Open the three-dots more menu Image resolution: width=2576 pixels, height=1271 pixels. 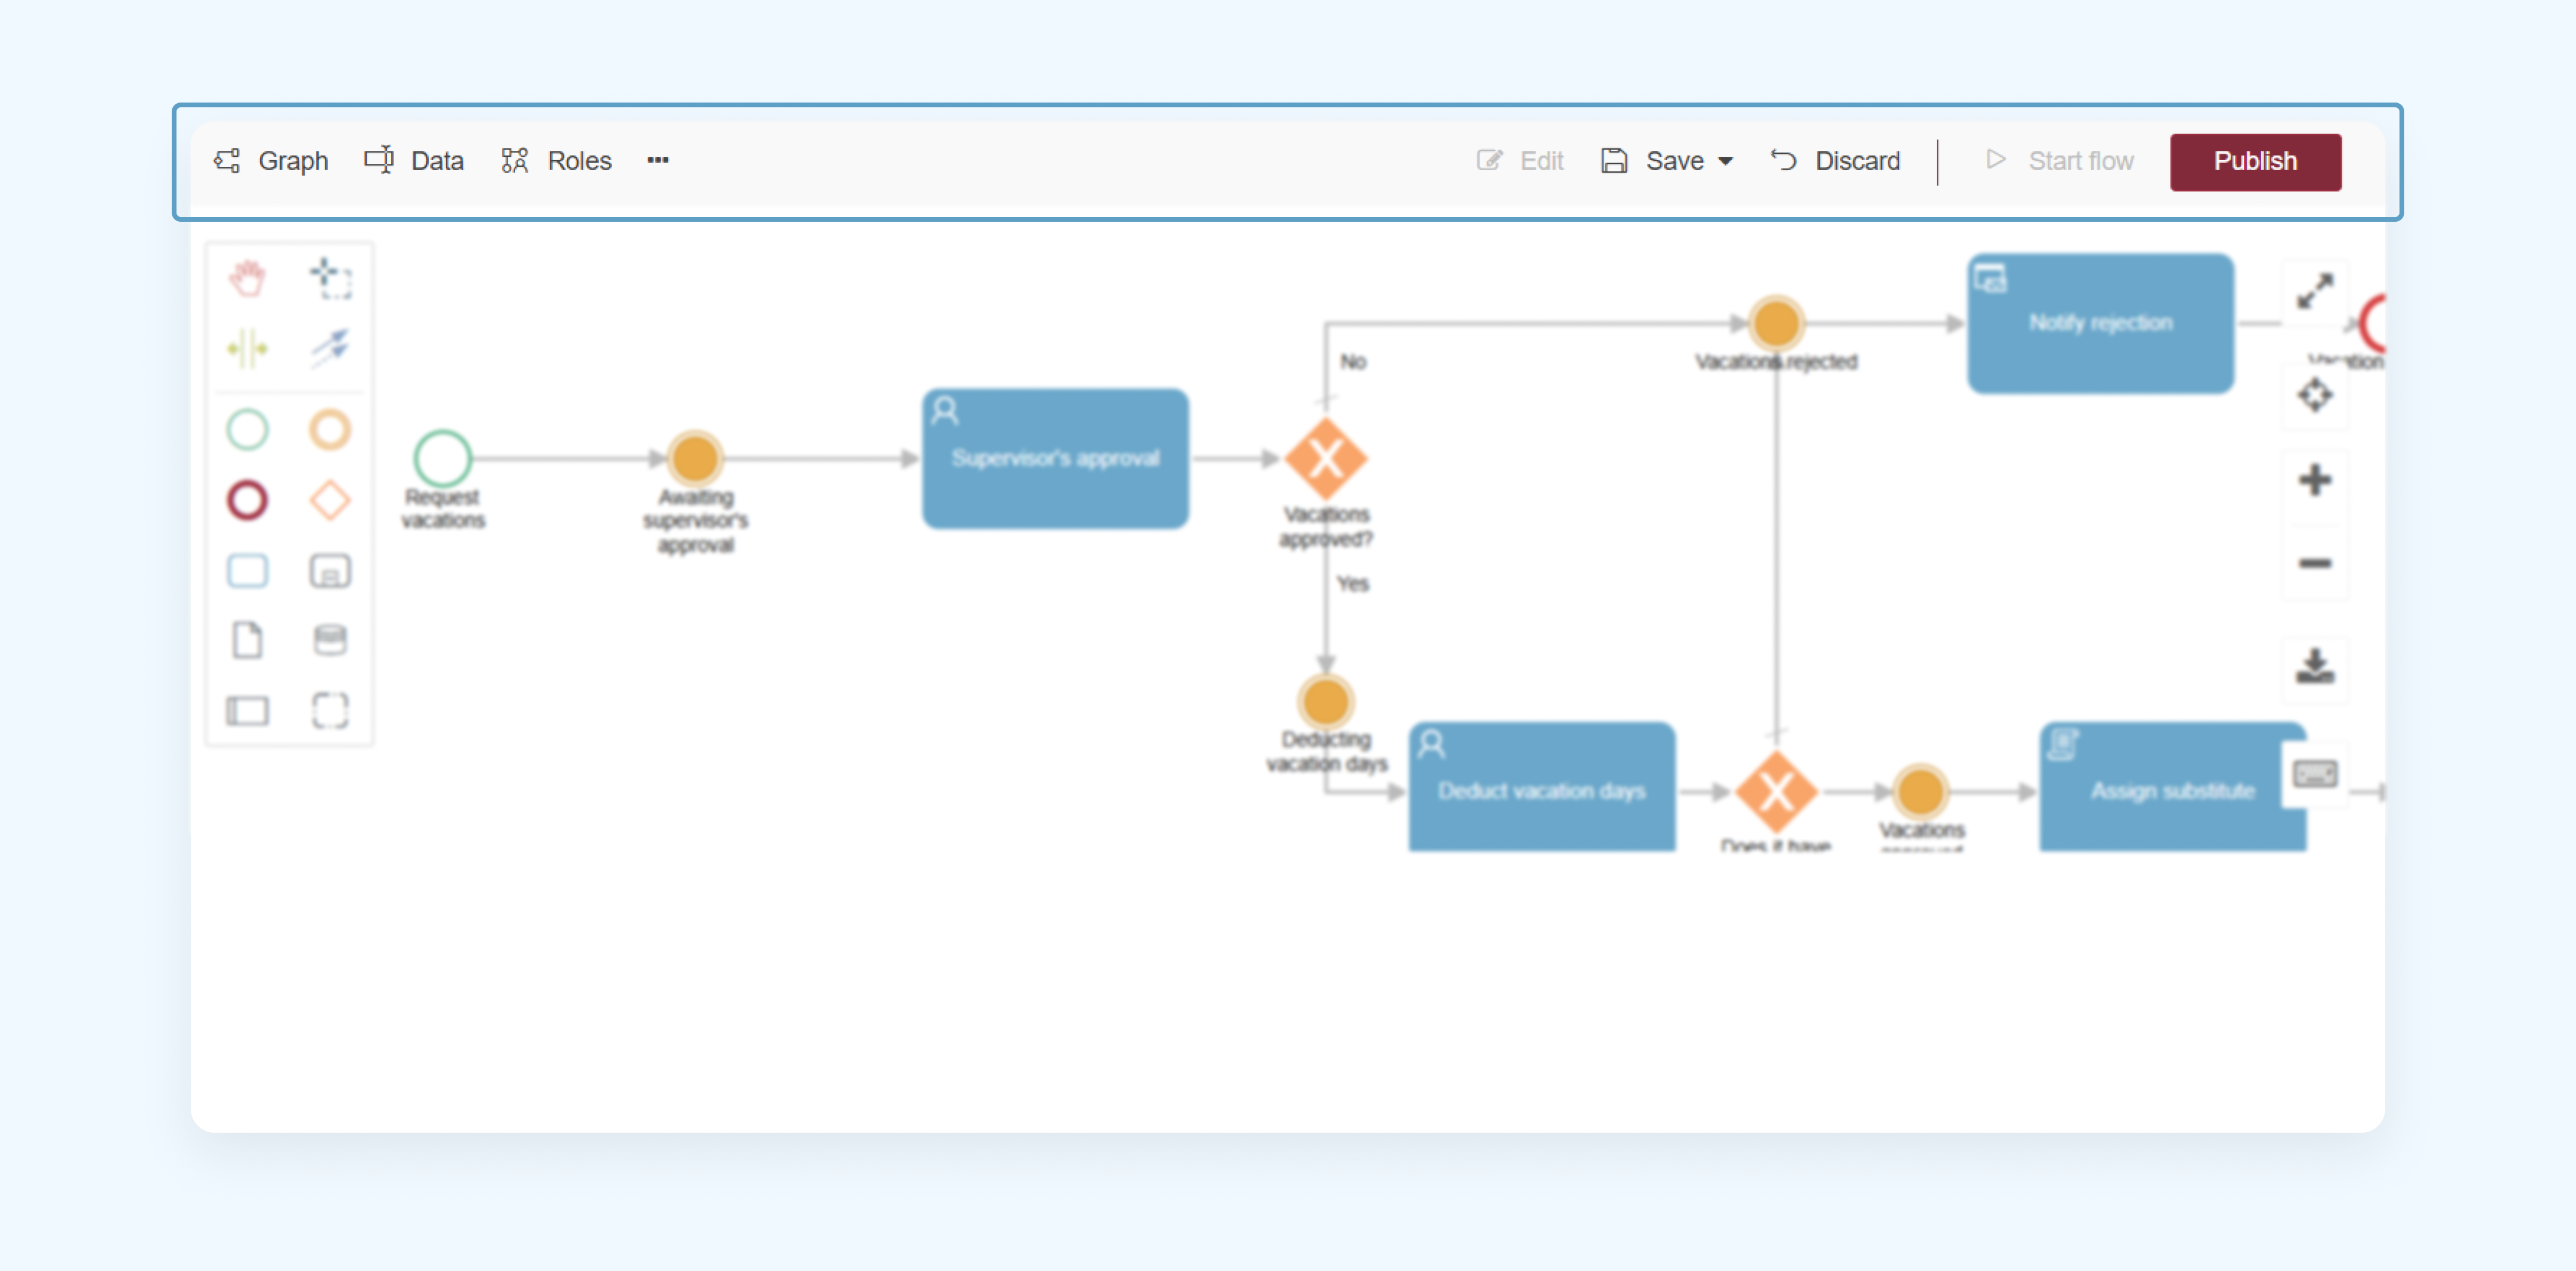(657, 160)
